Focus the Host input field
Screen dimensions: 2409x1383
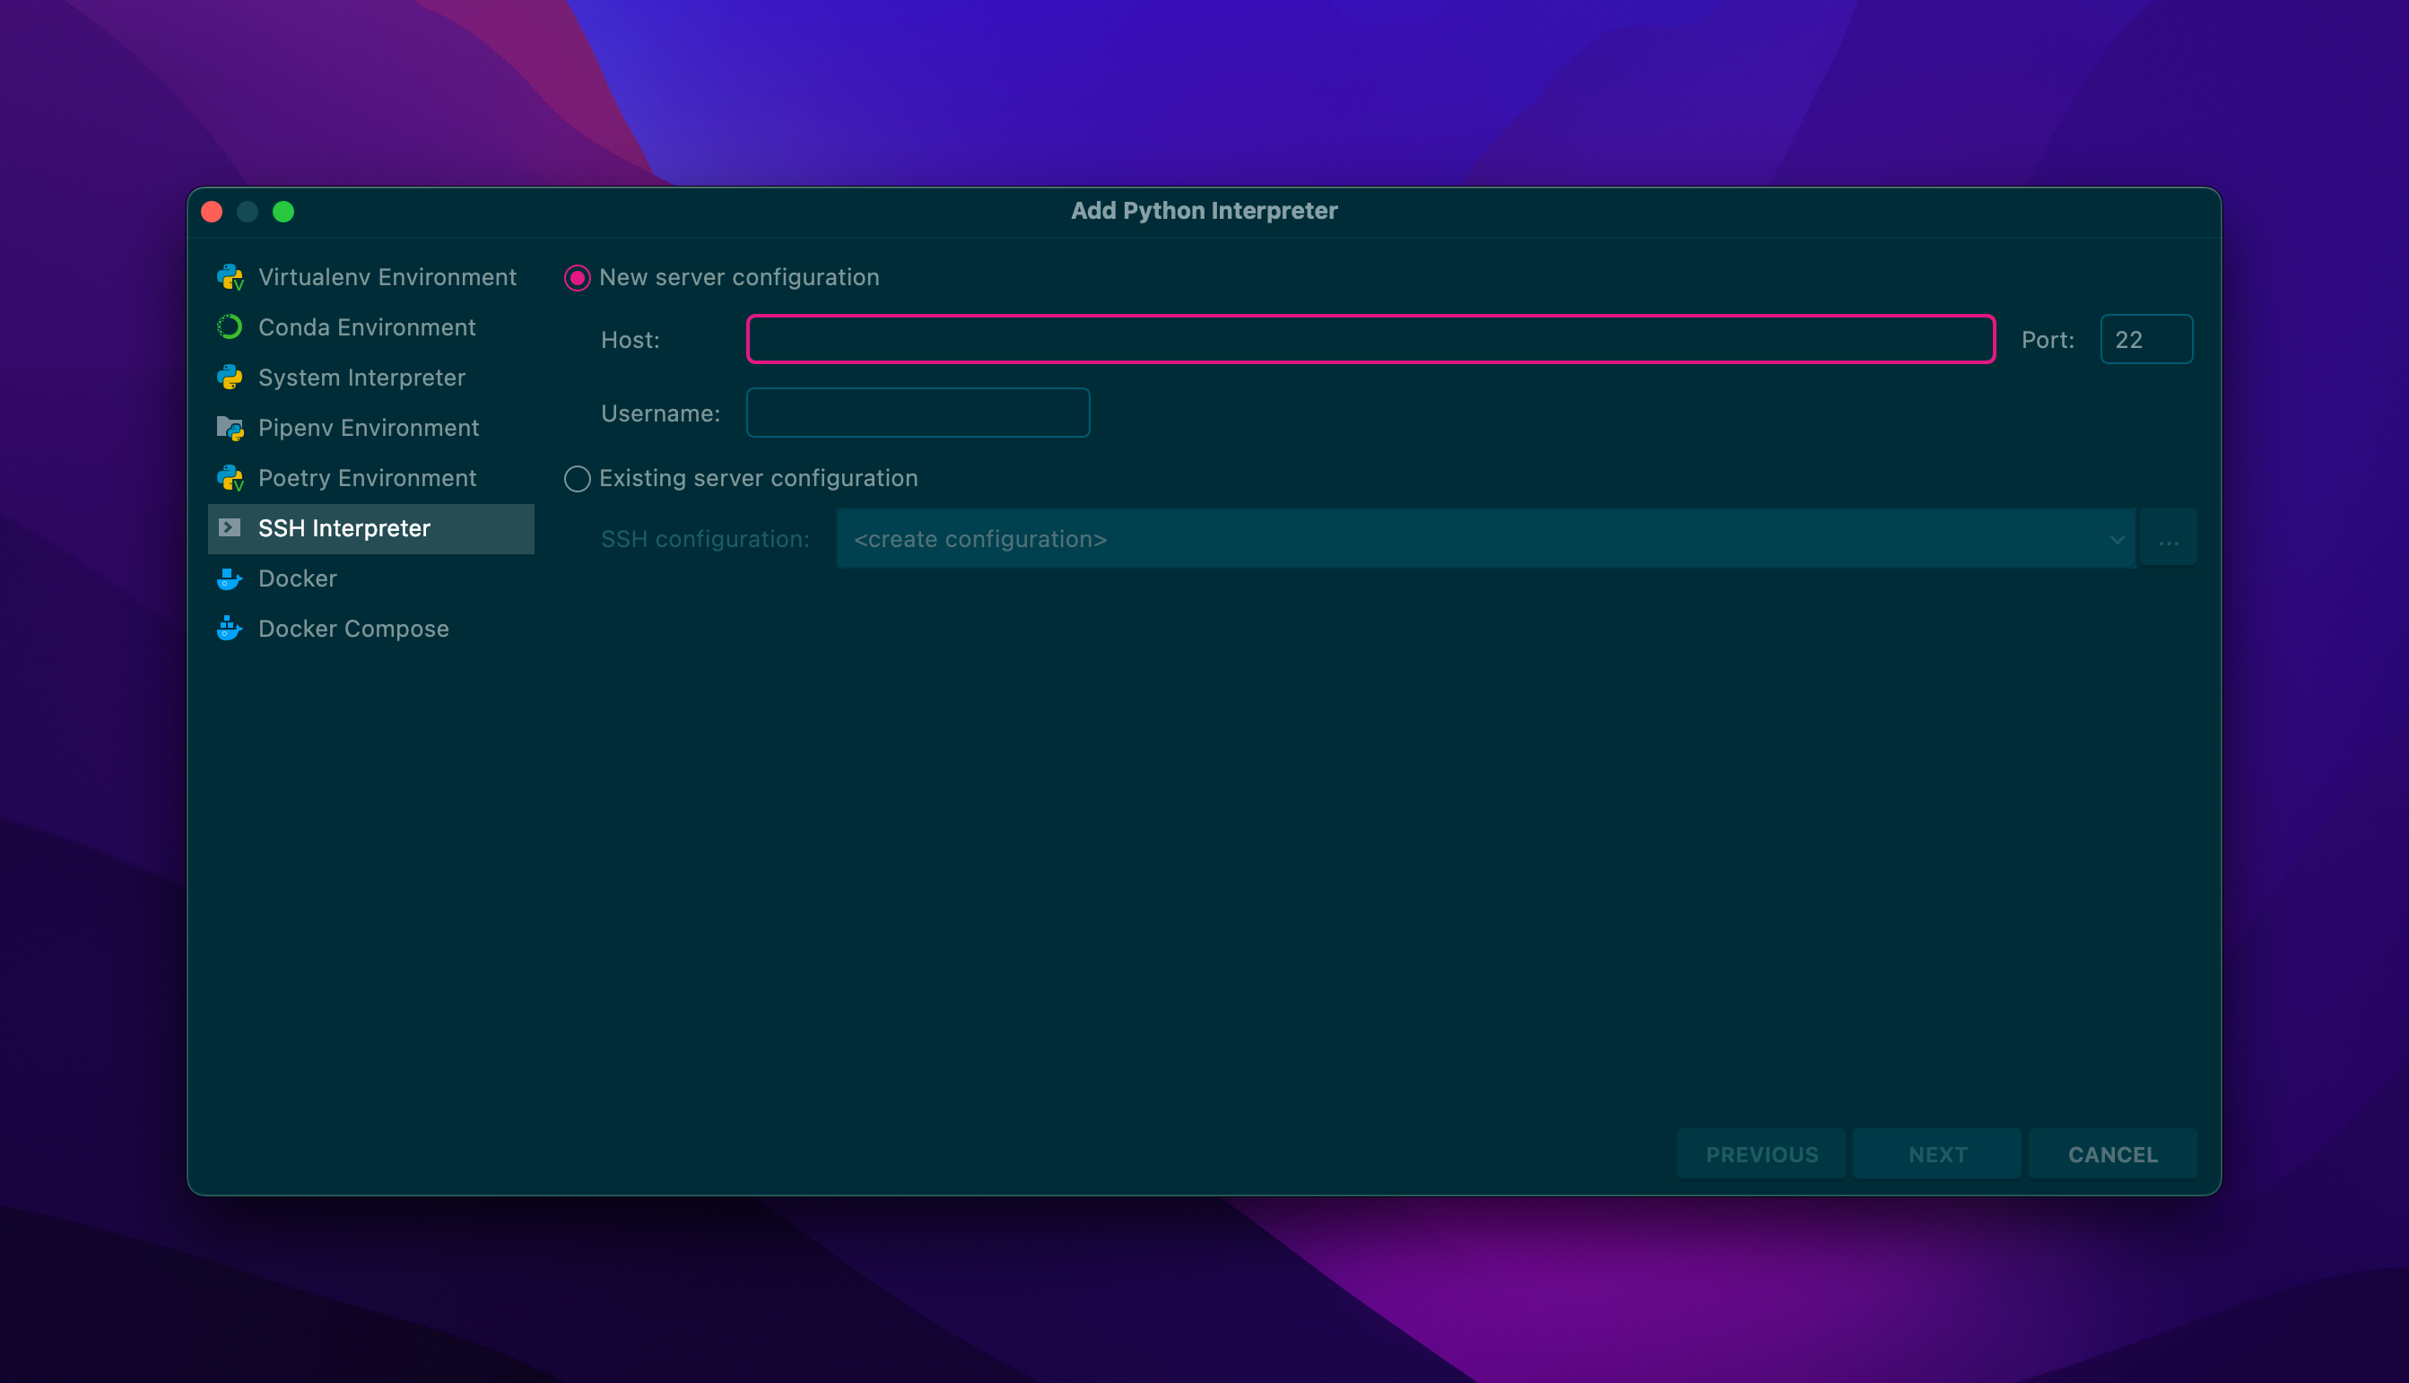tap(1370, 340)
